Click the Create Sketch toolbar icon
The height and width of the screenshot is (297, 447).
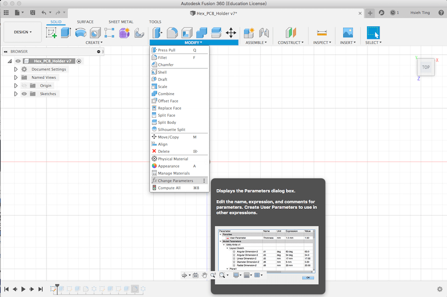coord(51,33)
